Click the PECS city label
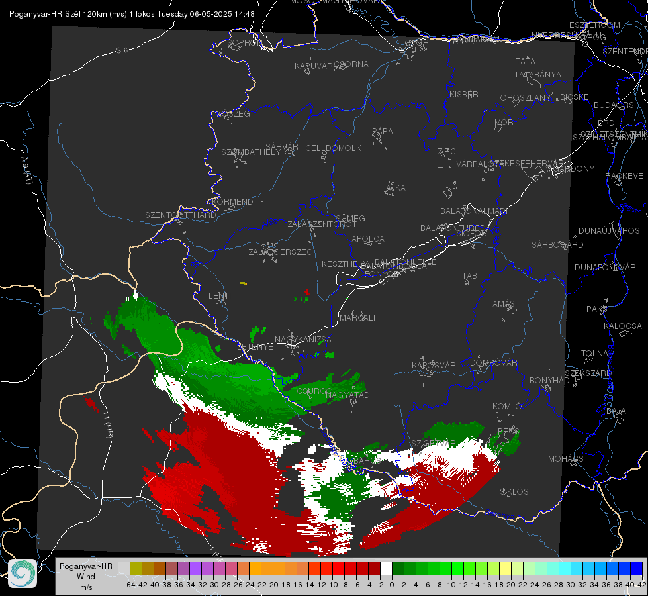Viewport: 648px width, 596px height. (508, 431)
